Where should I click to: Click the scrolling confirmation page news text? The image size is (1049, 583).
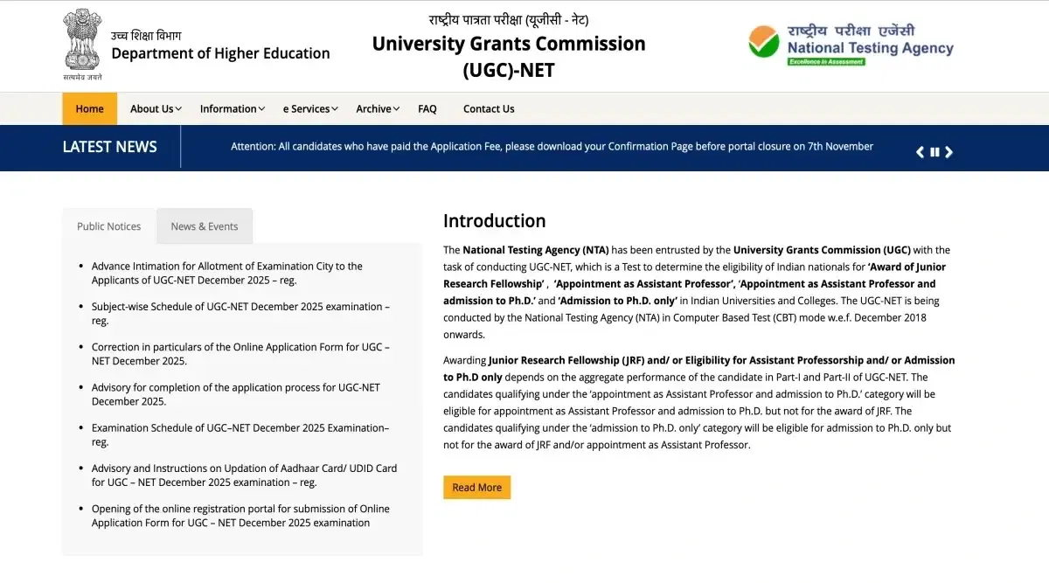(x=552, y=147)
